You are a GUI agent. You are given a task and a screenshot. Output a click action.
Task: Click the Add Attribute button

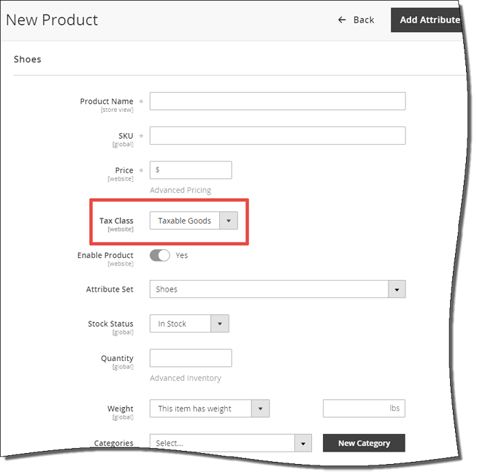427,20
